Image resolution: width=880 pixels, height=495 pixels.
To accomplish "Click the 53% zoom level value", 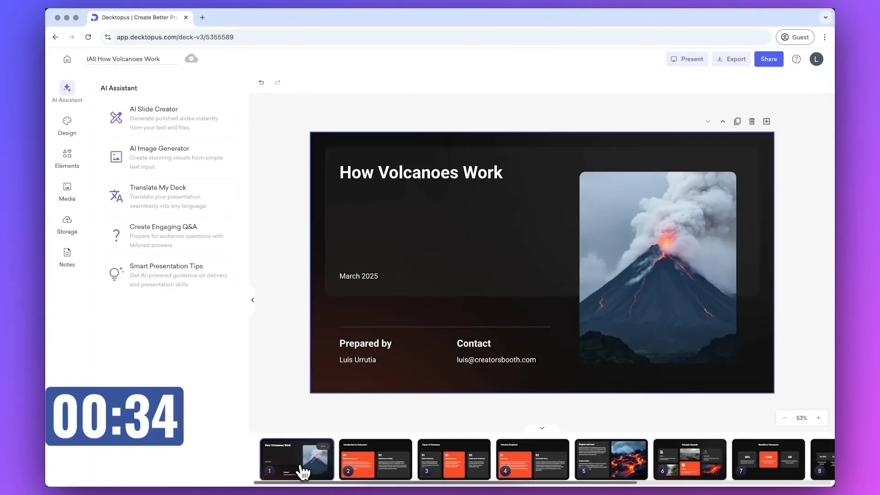I will (x=801, y=418).
